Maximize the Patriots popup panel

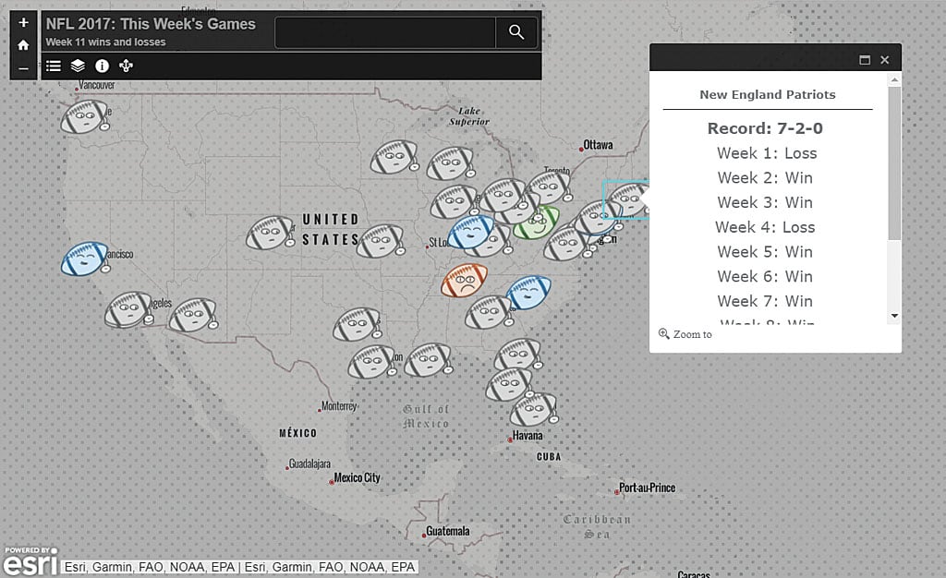coord(865,60)
